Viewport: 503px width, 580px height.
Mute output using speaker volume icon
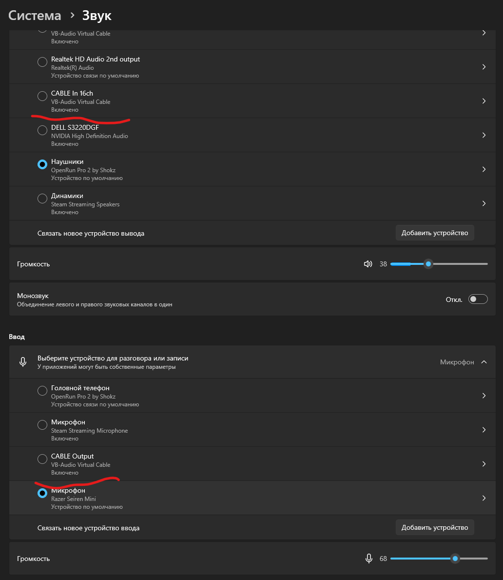(x=368, y=264)
